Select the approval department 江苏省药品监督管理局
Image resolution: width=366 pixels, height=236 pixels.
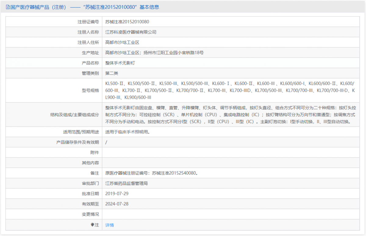(127, 183)
